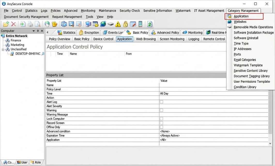Screen dimensions: 275x166
Task: Click the globe-with-mouse toolbar icon
Action: click(47, 24)
